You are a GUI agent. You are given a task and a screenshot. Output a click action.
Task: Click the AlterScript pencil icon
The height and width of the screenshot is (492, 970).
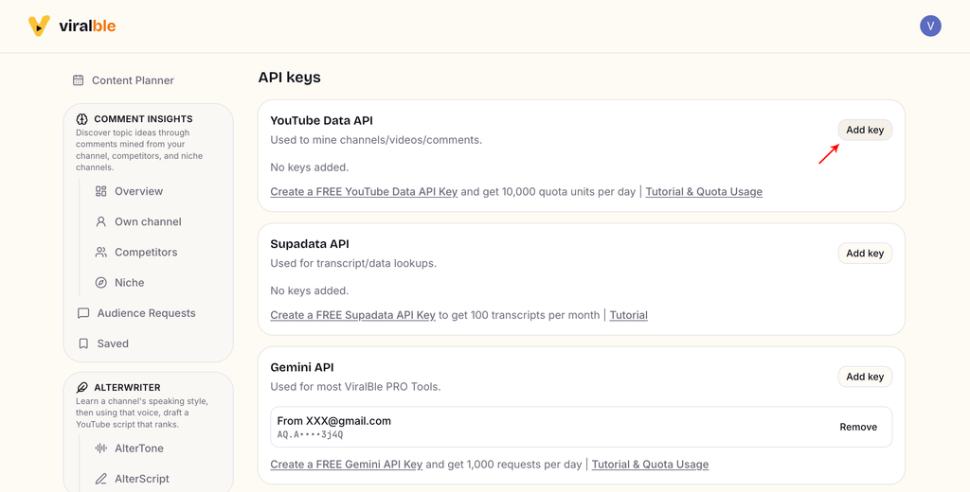pyautogui.click(x=100, y=479)
